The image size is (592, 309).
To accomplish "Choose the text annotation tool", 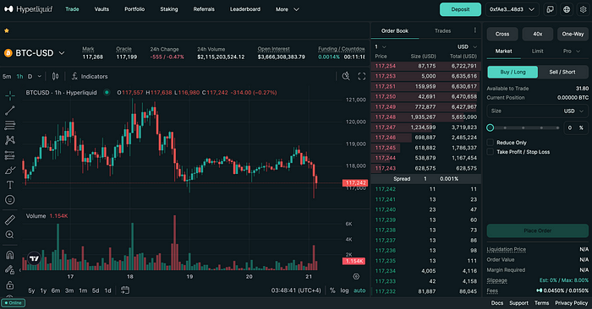I will (10, 185).
